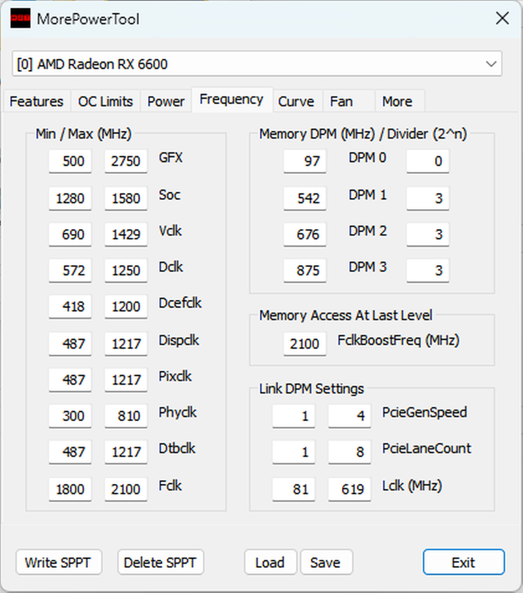Image resolution: width=523 pixels, height=593 pixels.
Task: Click the Exit button
Action: 464,562
